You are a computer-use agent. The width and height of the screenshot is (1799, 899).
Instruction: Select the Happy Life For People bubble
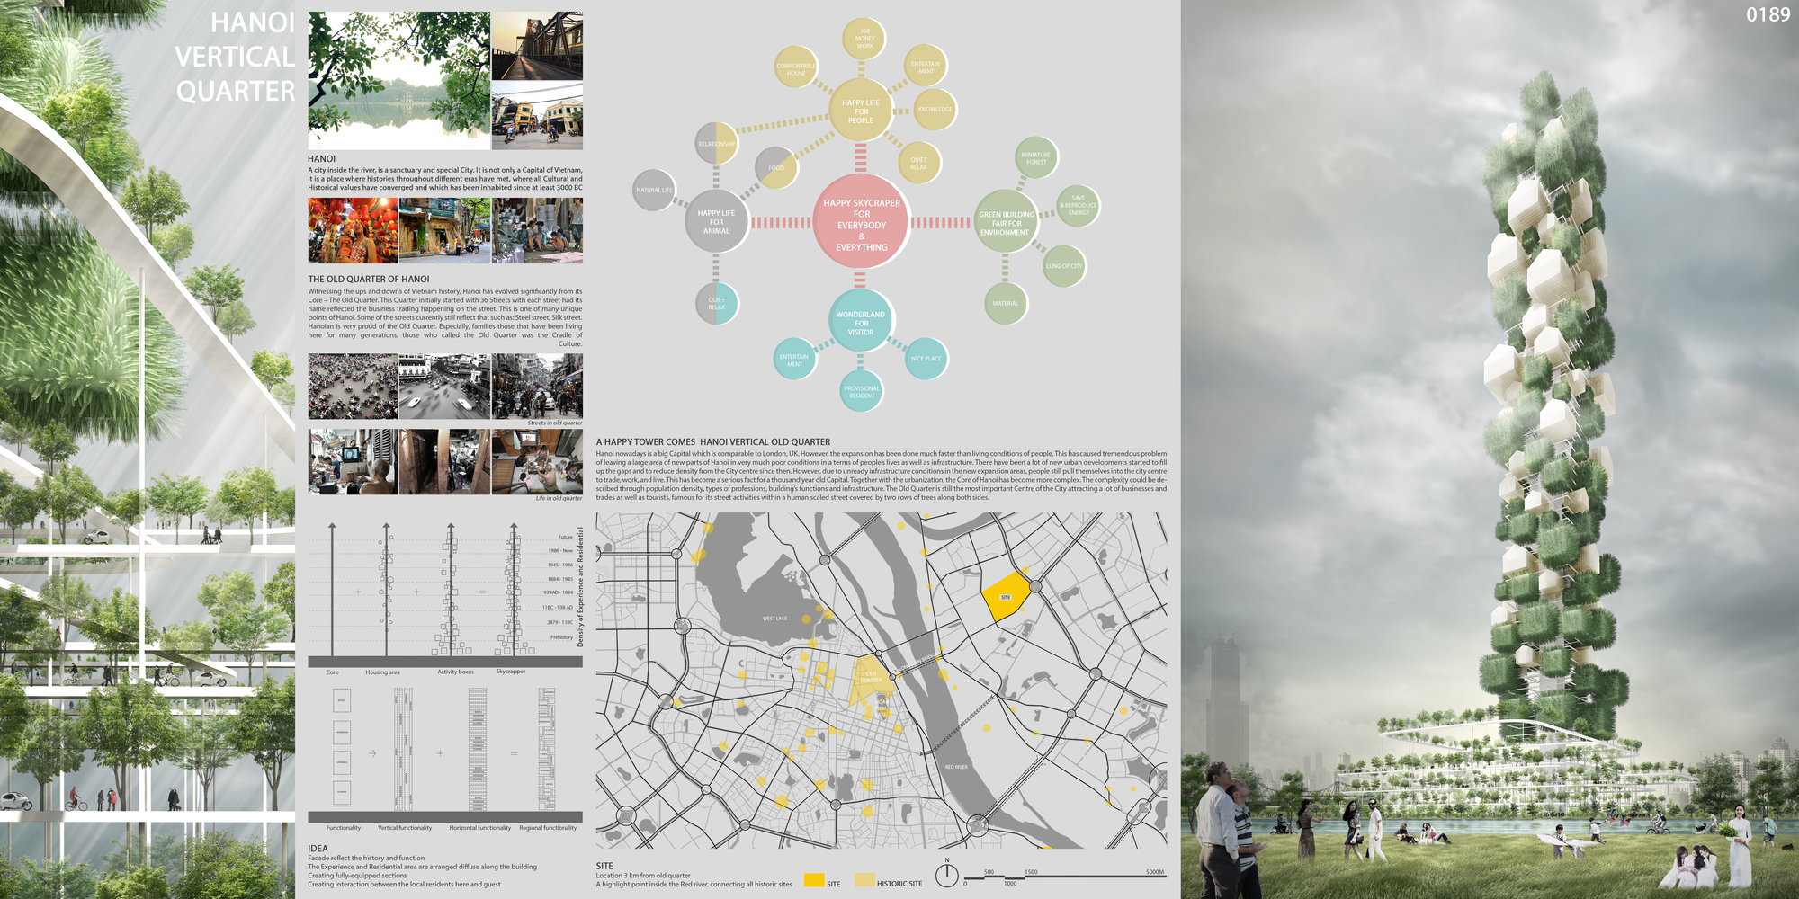coord(861,111)
